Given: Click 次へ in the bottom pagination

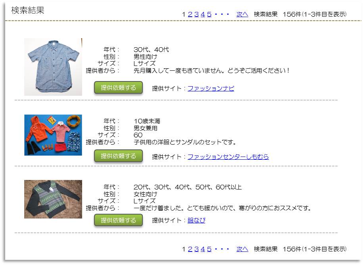Looking at the screenshot, I should (x=242, y=249).
